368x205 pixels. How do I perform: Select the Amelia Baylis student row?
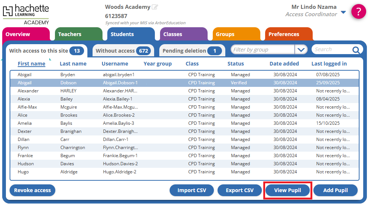click(184, 123)
